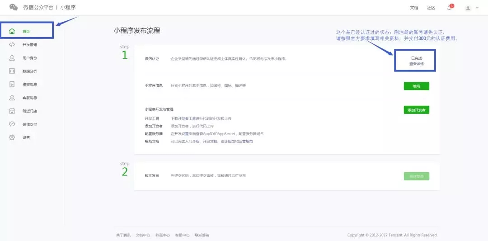Viewport: 488px width, 241px height.
Task: Open the 文档 link in top bar
Action: [414, 8]
